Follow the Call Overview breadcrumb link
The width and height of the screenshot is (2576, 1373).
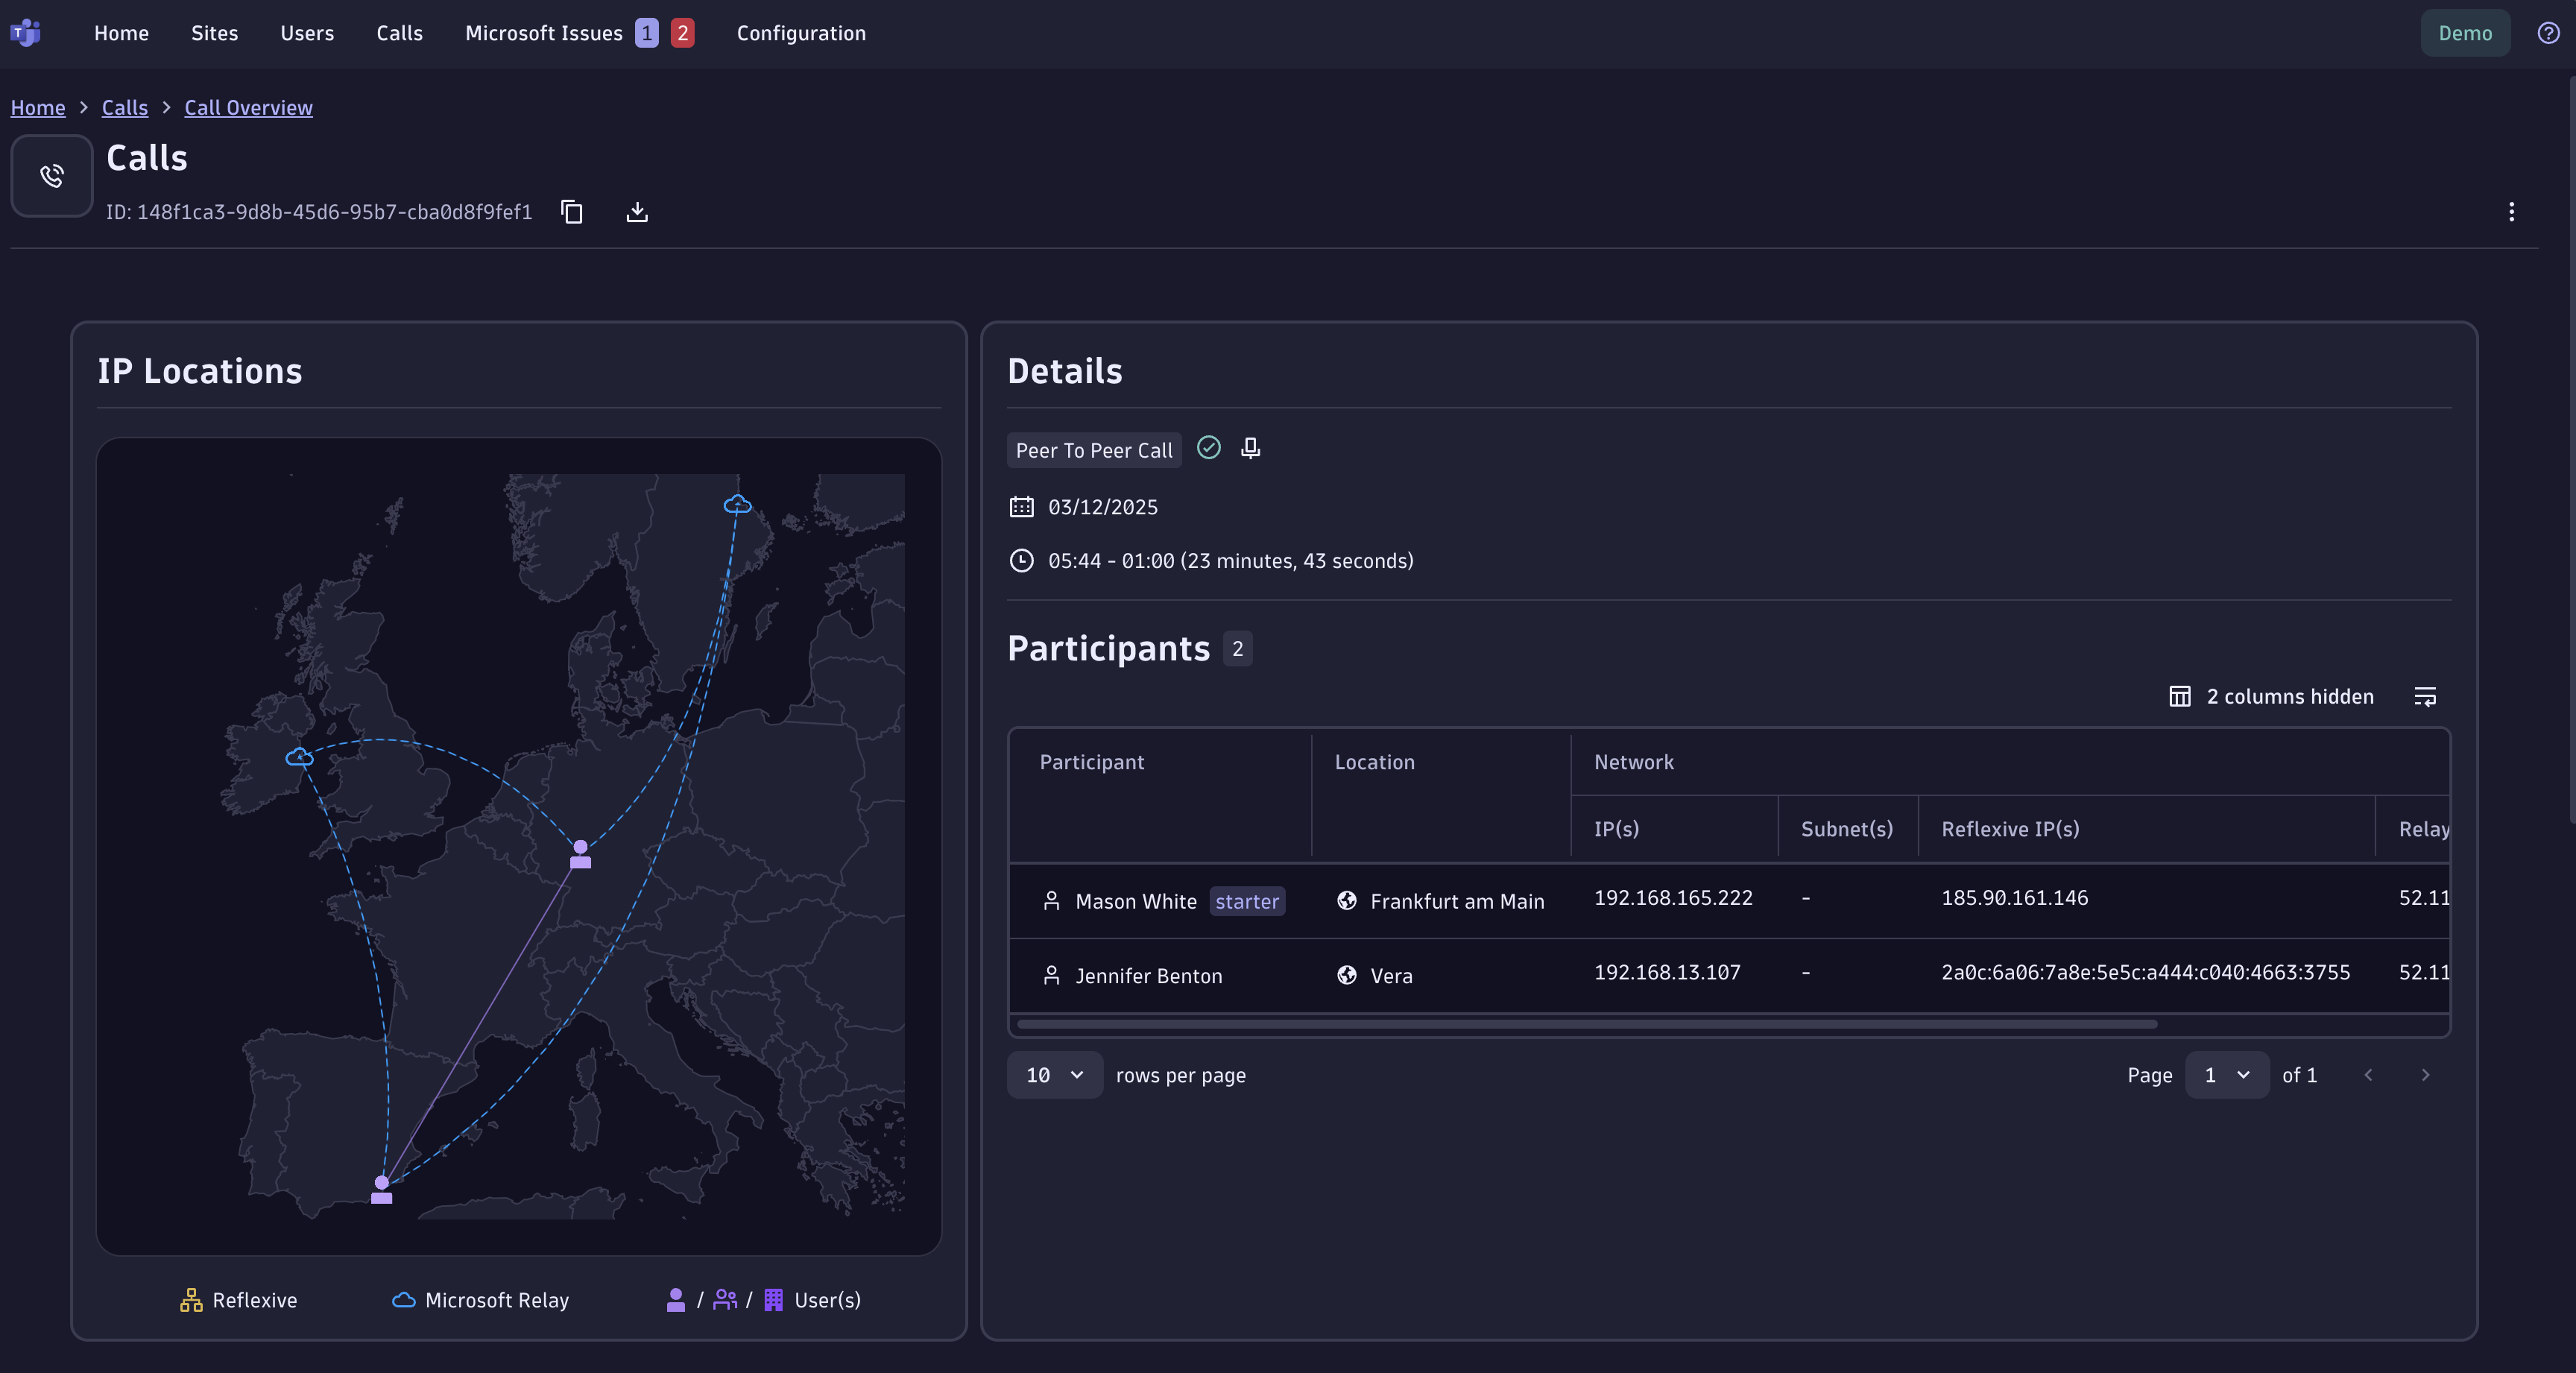(x=247, y=107)
